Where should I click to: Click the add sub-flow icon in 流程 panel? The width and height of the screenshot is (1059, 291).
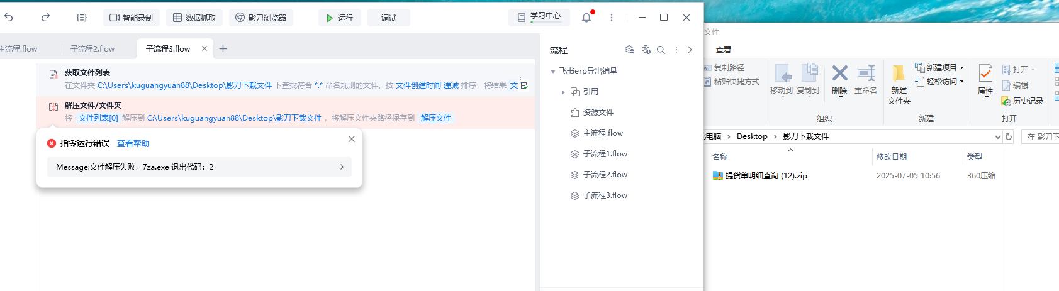coord(630,50)
